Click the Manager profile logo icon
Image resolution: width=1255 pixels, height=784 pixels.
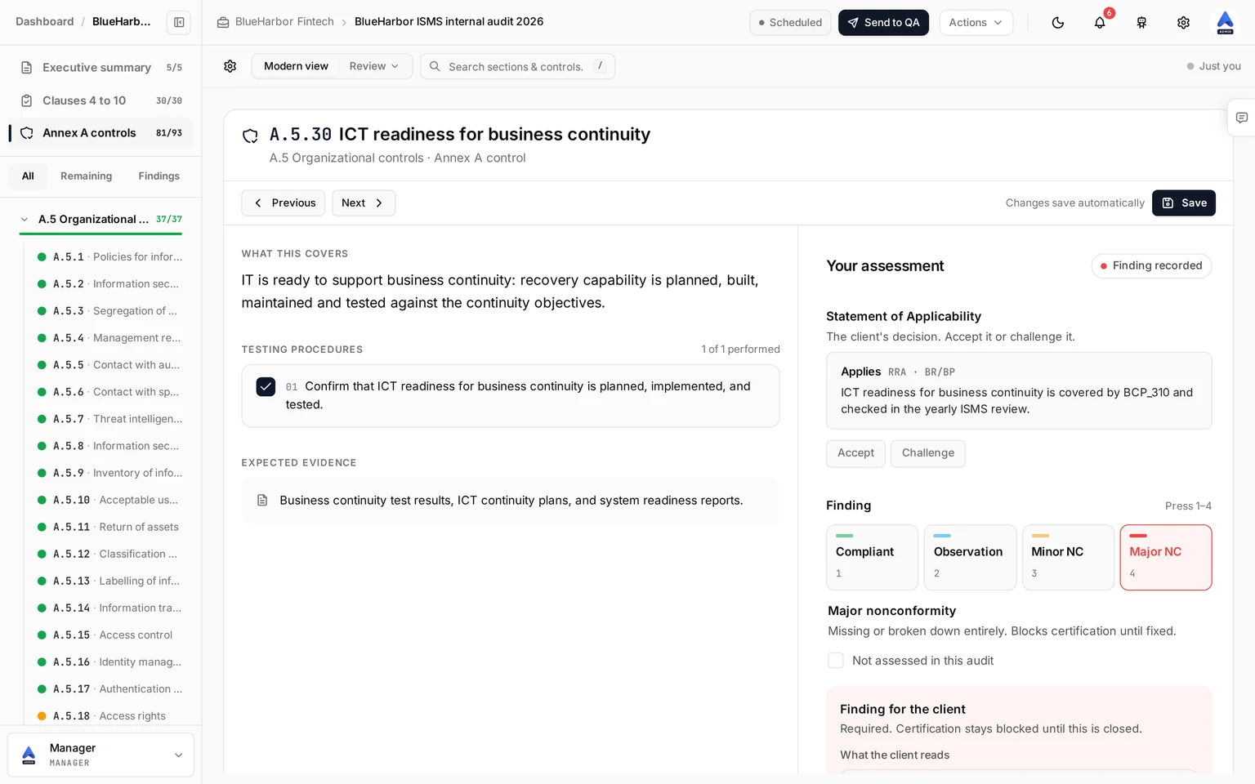29,755
